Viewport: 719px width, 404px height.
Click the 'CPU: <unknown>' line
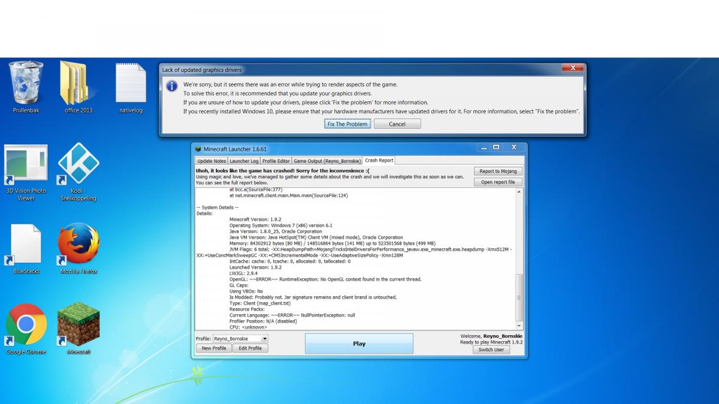[248, 327]
